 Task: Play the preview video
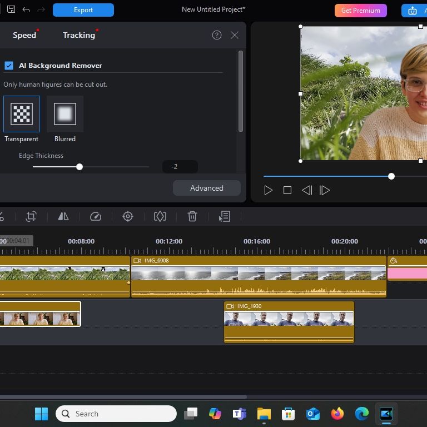[x=268, y=190]
